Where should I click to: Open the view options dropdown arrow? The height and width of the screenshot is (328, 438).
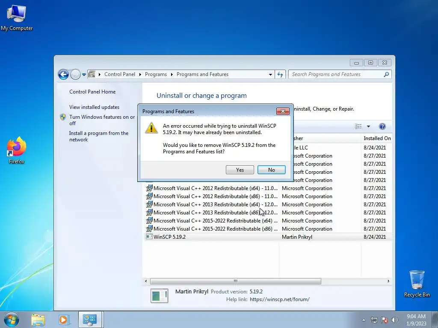click(368, 126)
